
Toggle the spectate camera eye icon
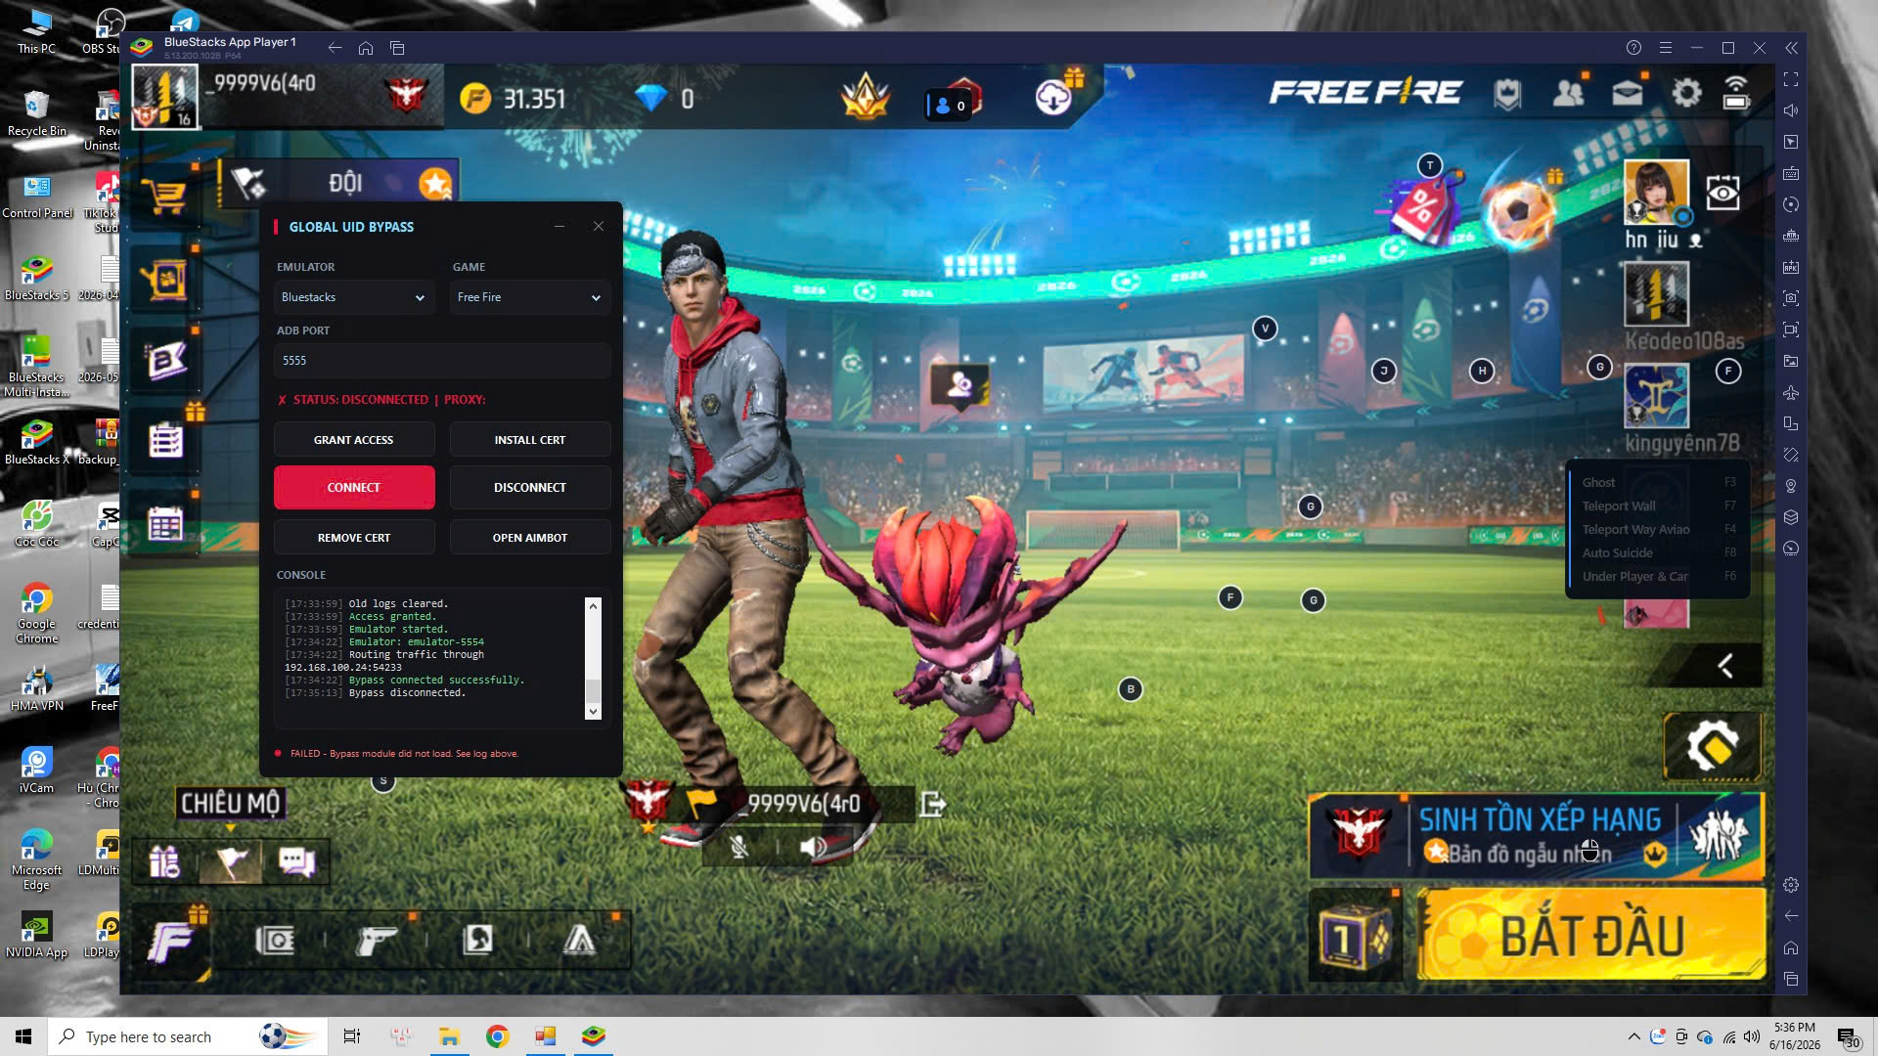coord(1722,193)
